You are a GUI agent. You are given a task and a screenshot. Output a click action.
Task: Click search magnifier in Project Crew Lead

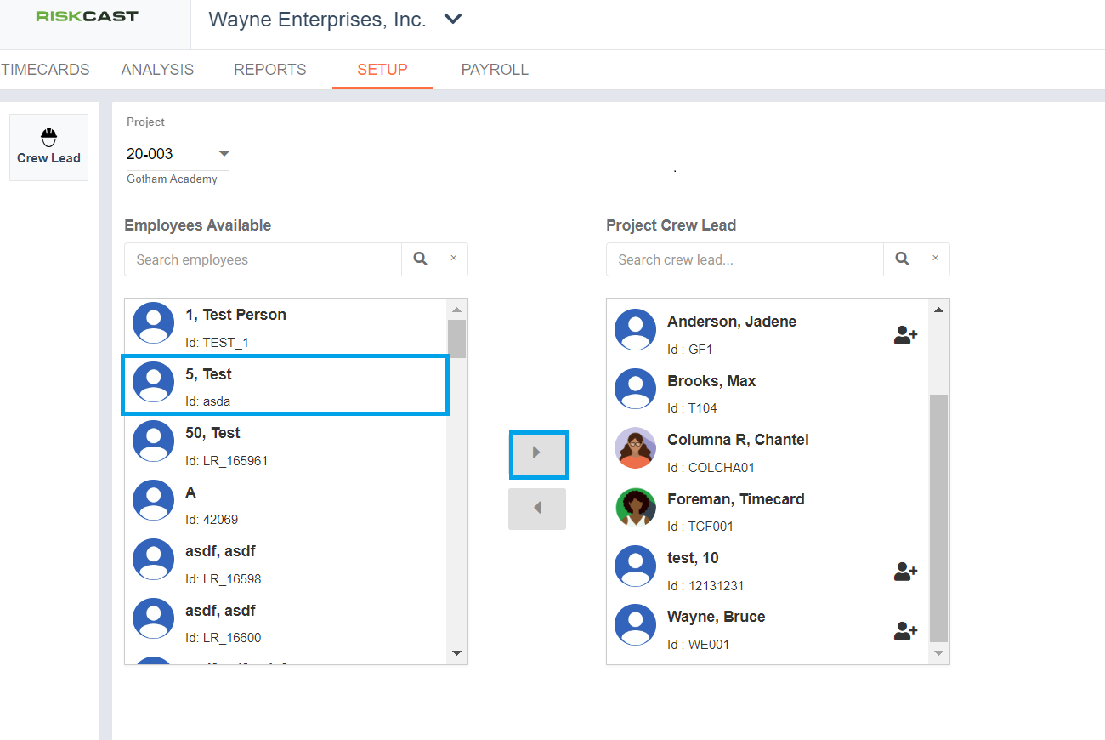pyautogui.click(x=902, y=259)
